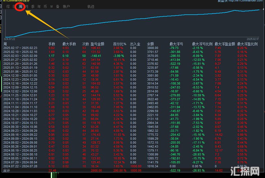Click the M tab
The width and height of the screenshot is (265, 178).
52,6
